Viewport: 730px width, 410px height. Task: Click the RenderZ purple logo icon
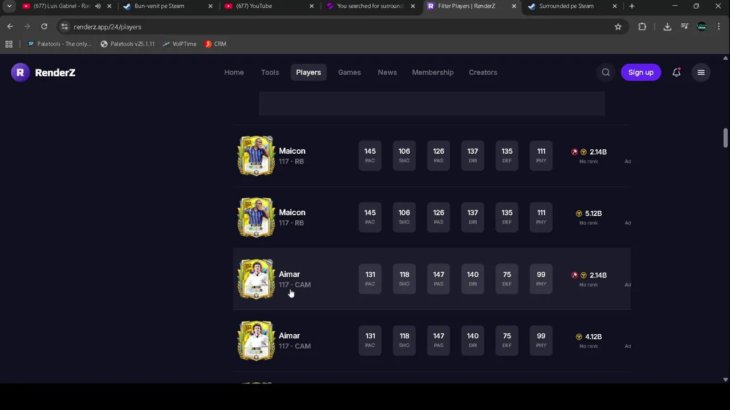click(x=20, y=72)
